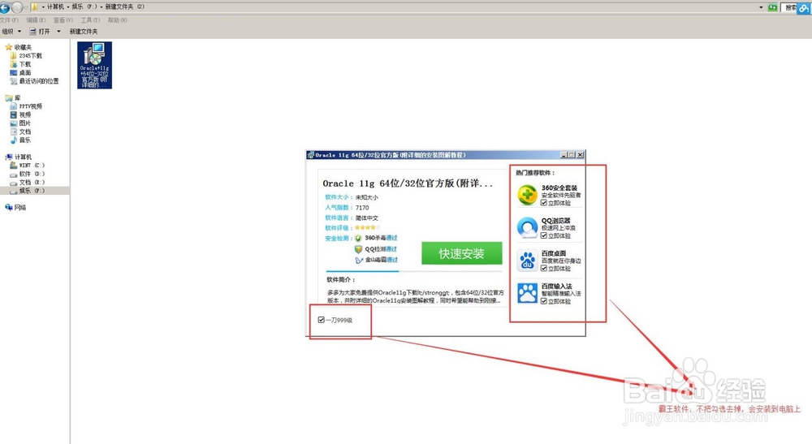This screenshot has width=812, height=444.
Task: Click the 360安全套装 green plus icon
Action: click(527, 195)
